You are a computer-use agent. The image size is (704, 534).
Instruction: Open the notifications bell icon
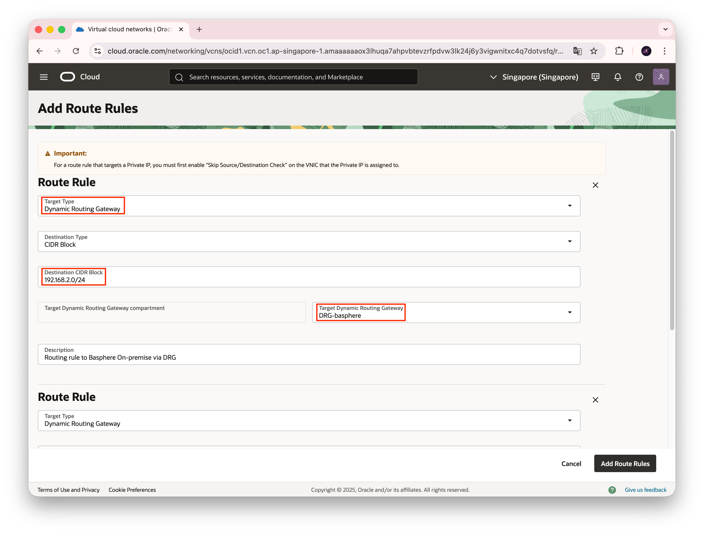click(x=618, y=77)
